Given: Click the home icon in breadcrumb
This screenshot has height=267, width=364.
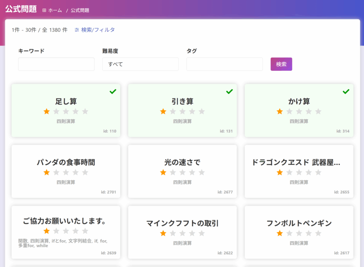Looking at the screenshot, I should coord(44,10).
